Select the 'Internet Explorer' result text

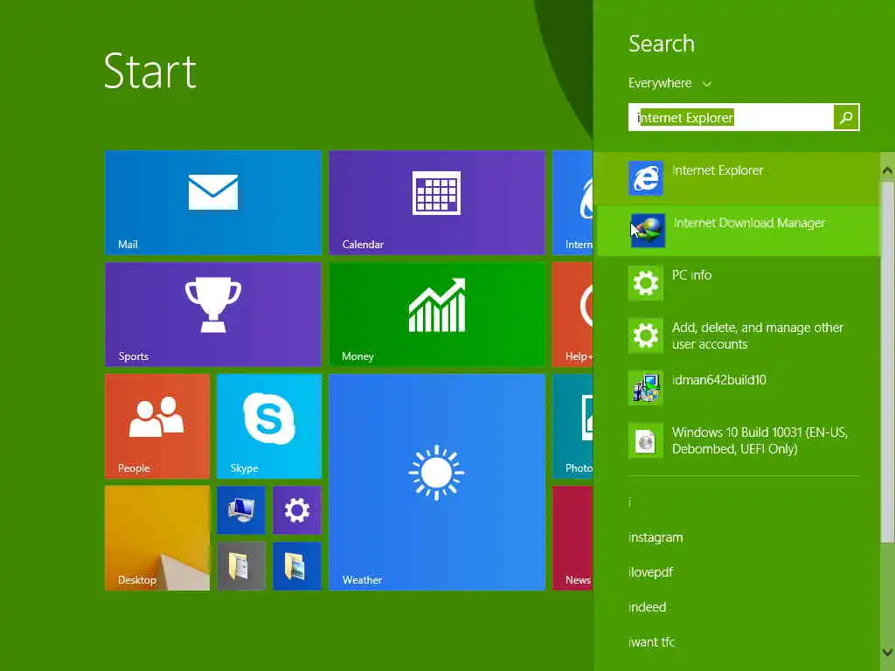click(717, 170)
